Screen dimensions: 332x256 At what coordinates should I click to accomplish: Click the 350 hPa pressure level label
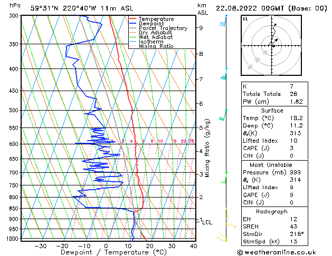click(x=15, y=44)
